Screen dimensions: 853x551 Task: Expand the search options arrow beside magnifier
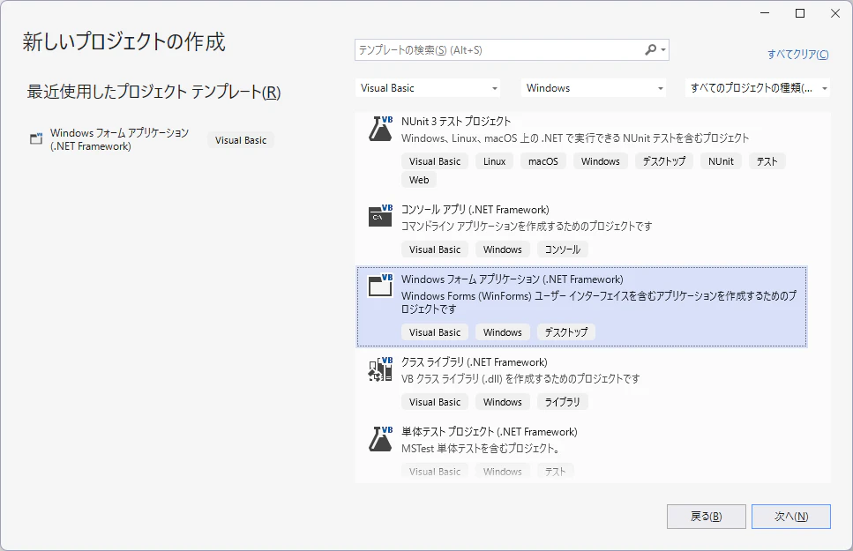pos(662,50)
